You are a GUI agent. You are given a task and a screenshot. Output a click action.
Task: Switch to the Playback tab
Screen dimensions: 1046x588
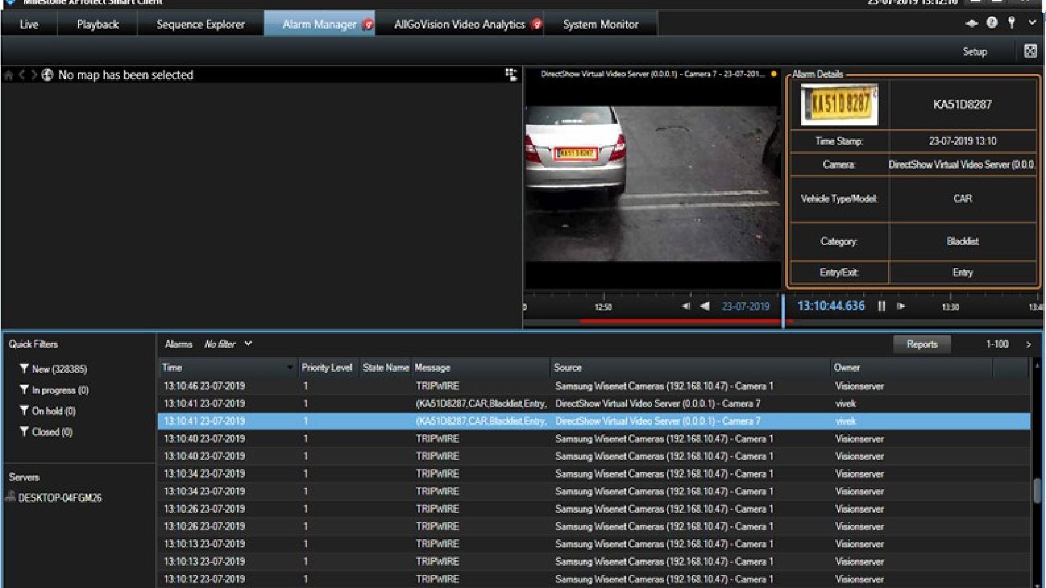(98, 24)
